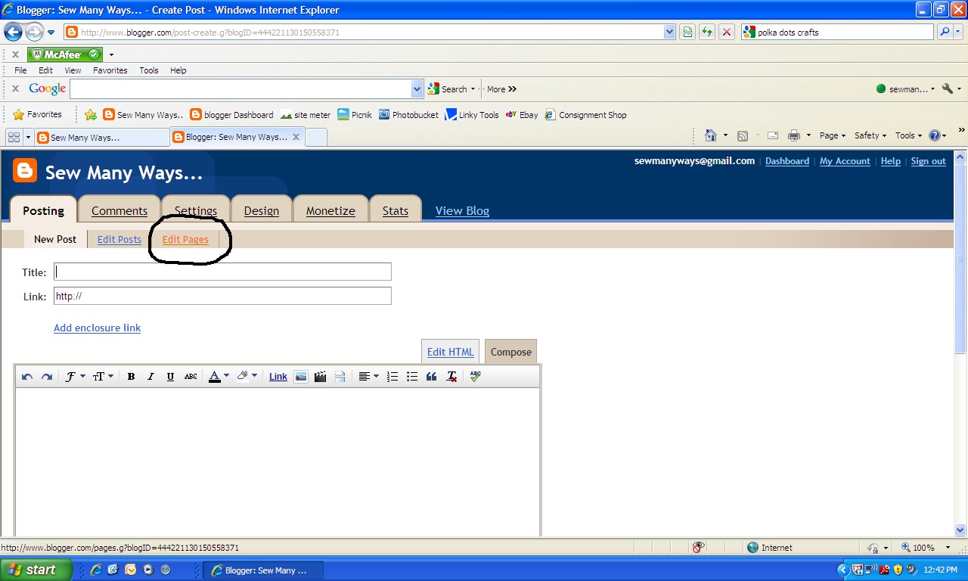Click the Home icon in command bar
Viewport: 968px width, 581px height.
[710, 135]
